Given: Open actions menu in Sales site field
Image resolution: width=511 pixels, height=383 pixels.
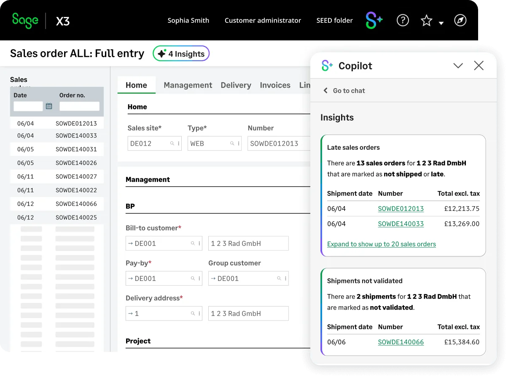Looking at the screenshot, I should point(178,143).
